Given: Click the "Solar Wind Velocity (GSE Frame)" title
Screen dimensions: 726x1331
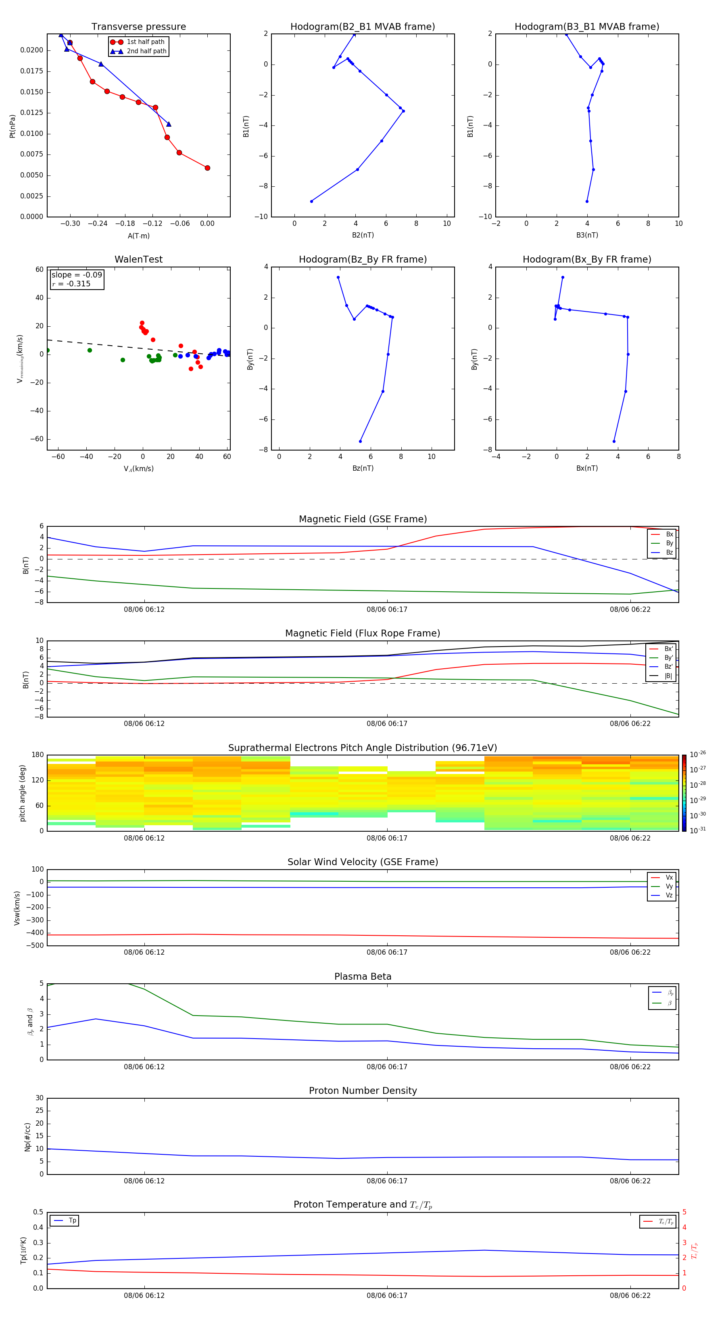Looking at the screenshot, I should point(363,862).
